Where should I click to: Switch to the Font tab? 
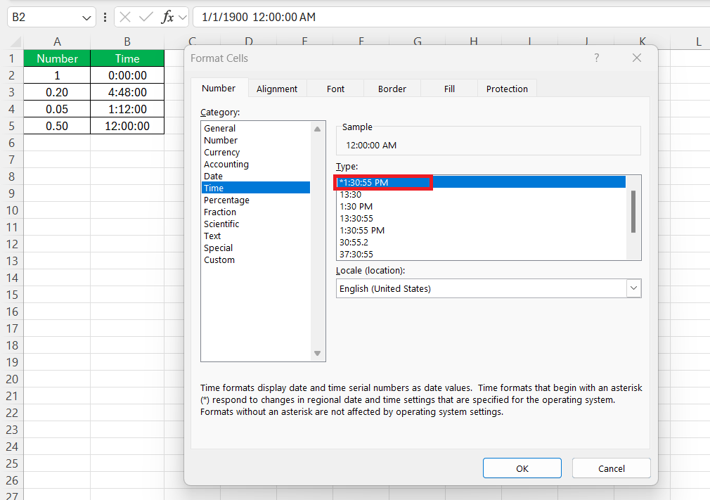tap(335, 89)
